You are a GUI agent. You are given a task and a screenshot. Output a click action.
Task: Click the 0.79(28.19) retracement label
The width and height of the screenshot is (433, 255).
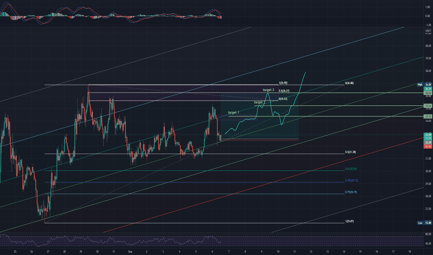pos(351,192)
